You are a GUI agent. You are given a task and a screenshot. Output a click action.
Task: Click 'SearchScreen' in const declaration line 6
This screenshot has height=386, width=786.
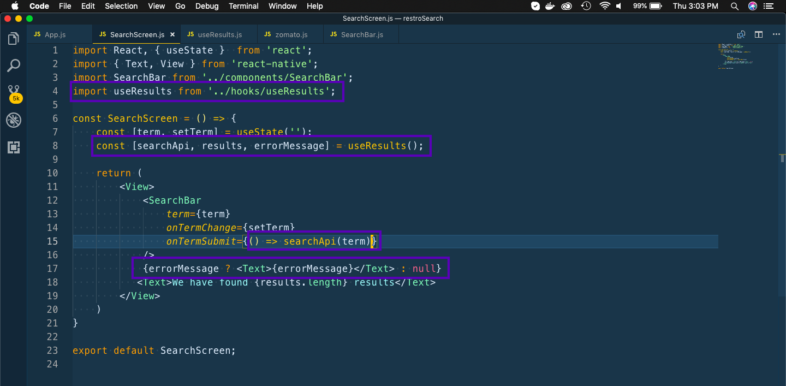143,118
